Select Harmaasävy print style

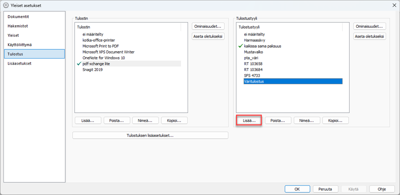click(255, 40)
